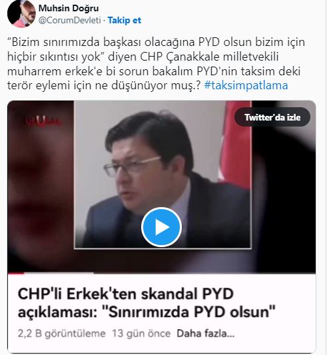
Task: Select the tweet text paragraph
Action: (157, 64)
